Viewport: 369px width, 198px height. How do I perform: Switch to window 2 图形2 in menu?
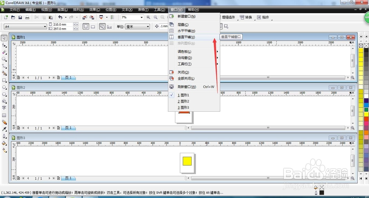tap(194, 101)
